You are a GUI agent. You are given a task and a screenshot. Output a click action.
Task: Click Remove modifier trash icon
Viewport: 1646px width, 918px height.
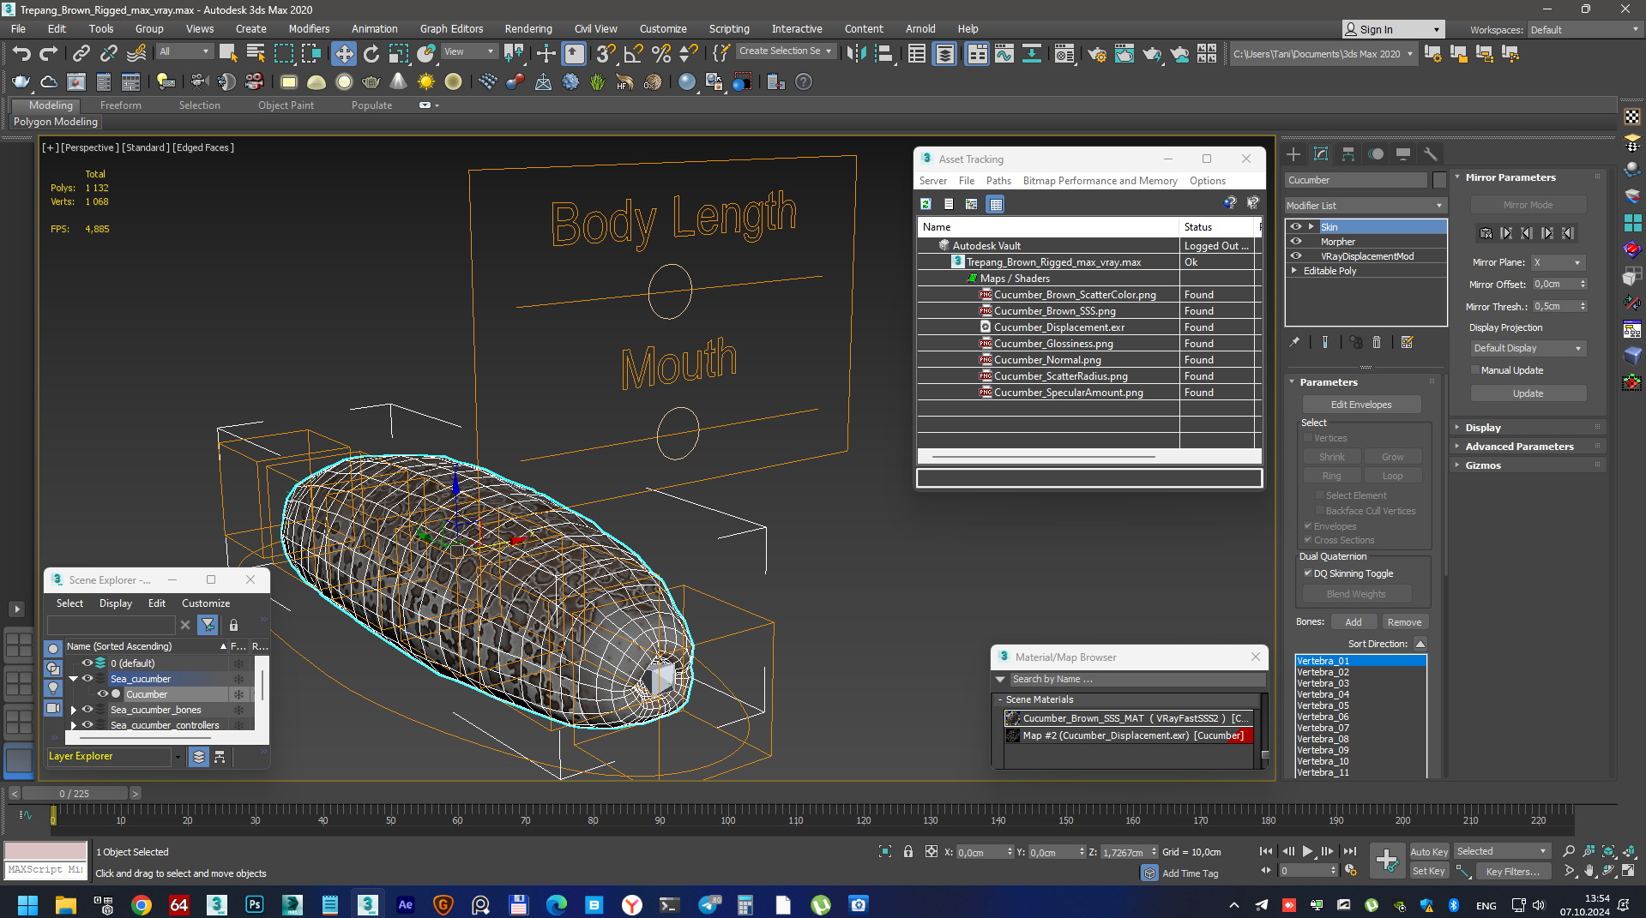pyautogui.click(x=1377, y=342)
